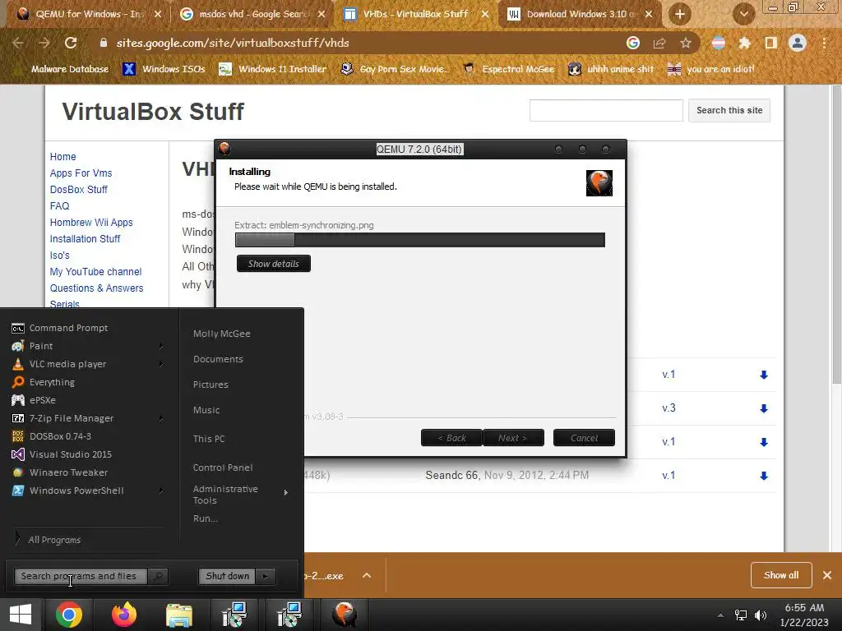Reload the page in Chrome

pos(71,43)
